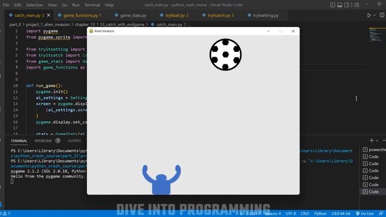Toggle the bottom panel layout icon
Viewport: 386px width, 217px height.
[x=340, y=5]
